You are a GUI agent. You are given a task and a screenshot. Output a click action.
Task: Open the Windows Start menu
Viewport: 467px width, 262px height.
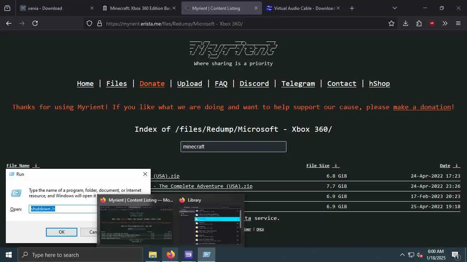click(9, 255)
